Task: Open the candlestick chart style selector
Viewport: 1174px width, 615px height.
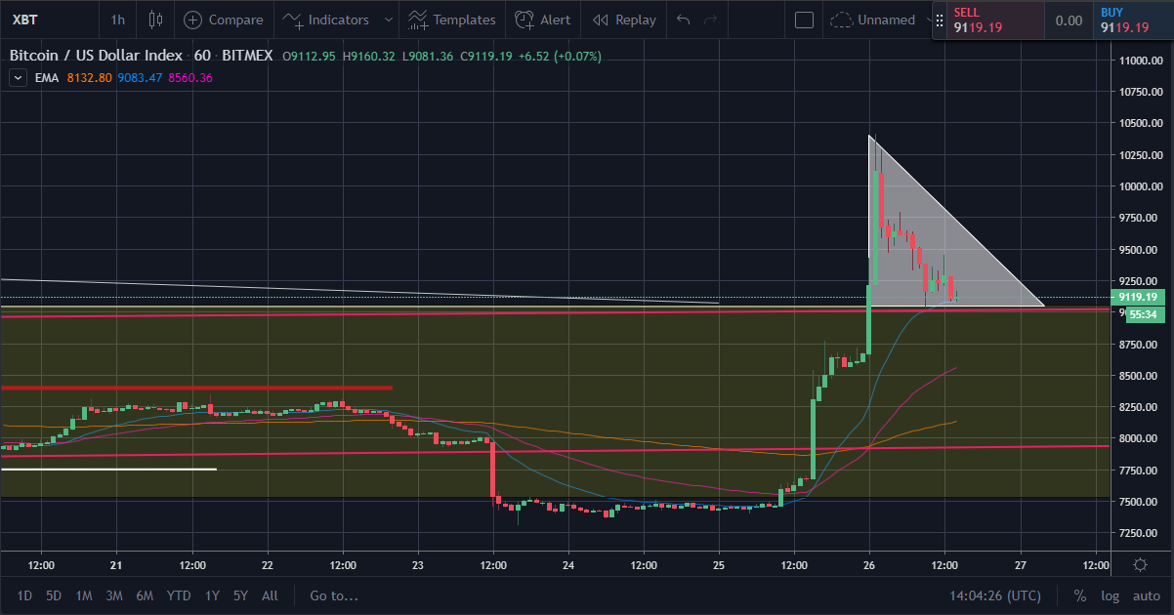Action: 155,20
